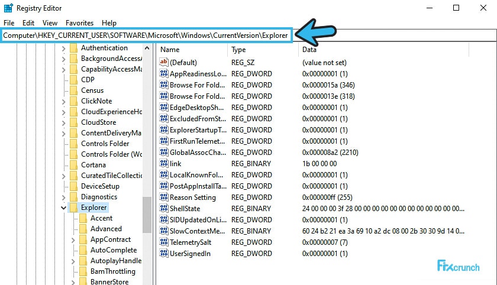Open the Edit menu
Image resolution: width=497 pixels, height=285 pixels.
tap(28, 23)
